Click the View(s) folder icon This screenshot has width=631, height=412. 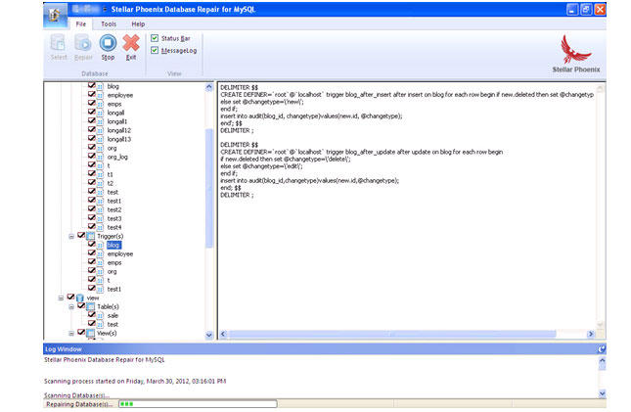click(x=91, y=333)
